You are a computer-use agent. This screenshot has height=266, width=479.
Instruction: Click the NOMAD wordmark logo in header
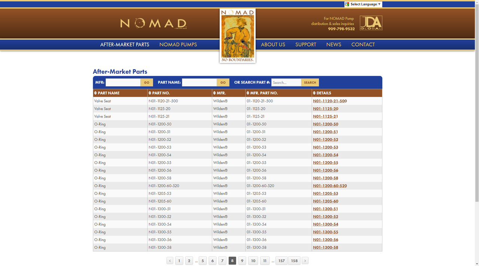(x=153, y=24)
